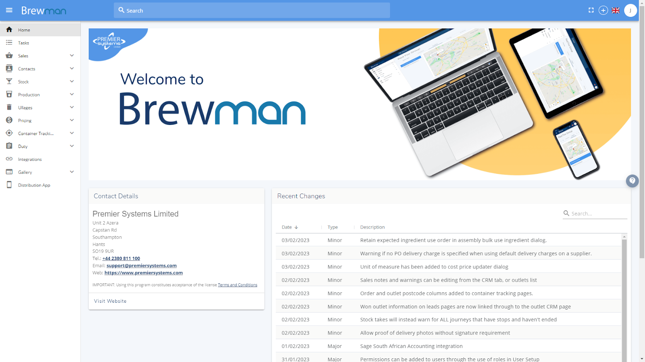This screenshot has height=362, width=645.
Task: Expand the Container Tracking chevron
Action: coord(72,133)
